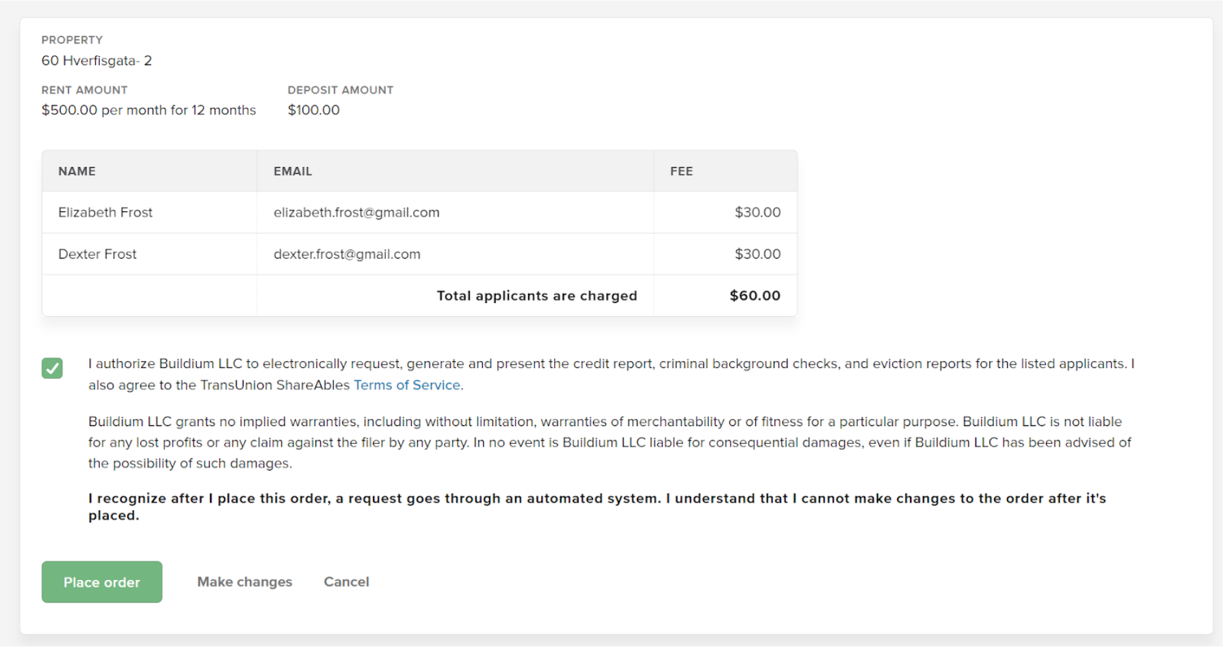Click the EMAIL column header
This screenshot has width=1228, height=647.
tap(293, 171)
